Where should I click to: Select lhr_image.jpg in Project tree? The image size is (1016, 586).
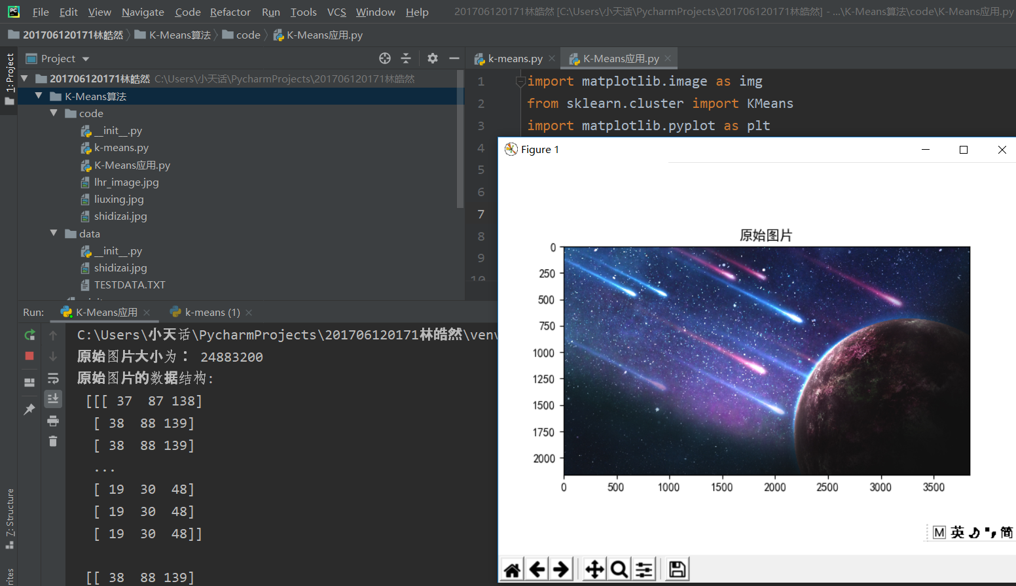[126, 182]
